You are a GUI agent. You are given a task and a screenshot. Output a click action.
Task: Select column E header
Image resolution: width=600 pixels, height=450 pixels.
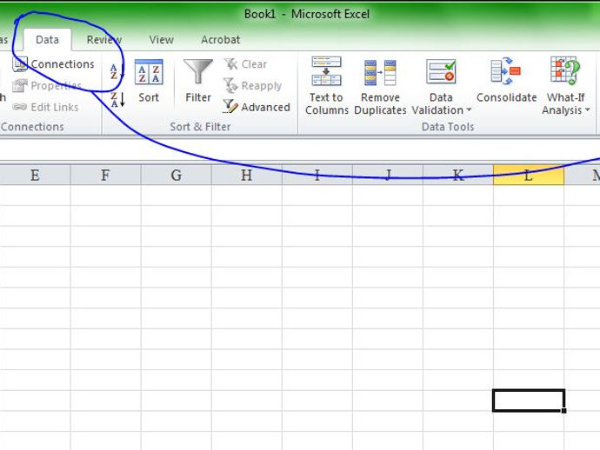(35, 175)
